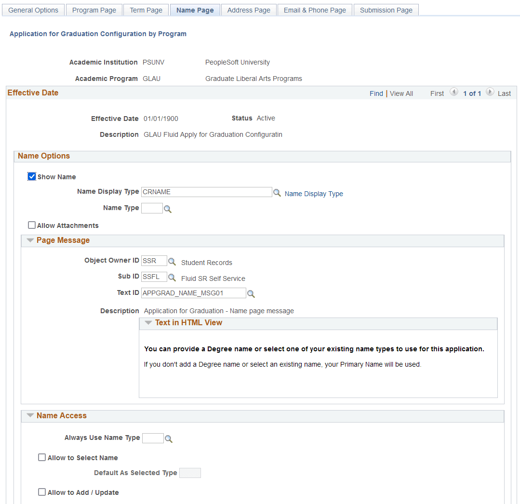Switch to the General Options tab

33,10
